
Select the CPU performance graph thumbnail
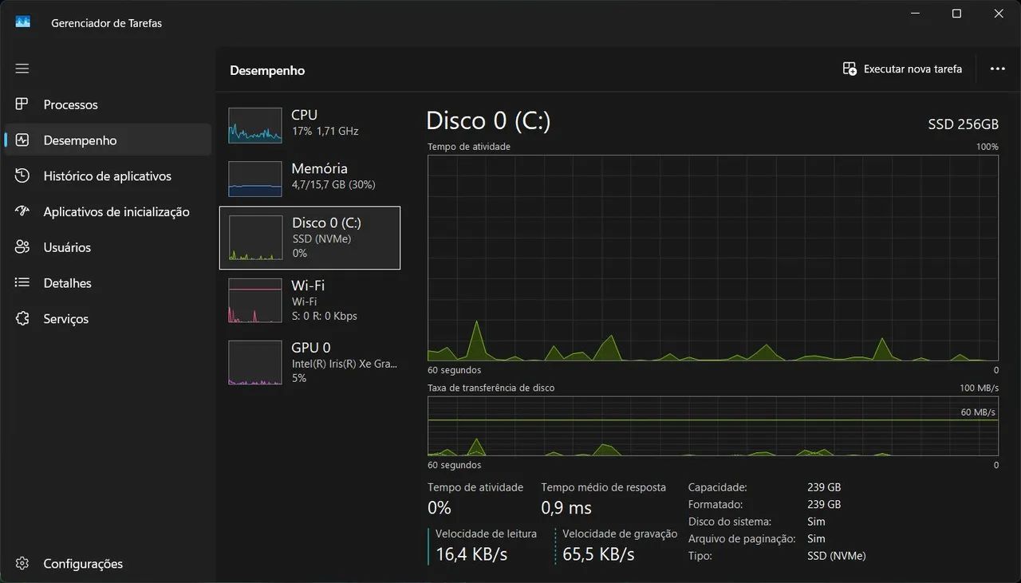coord(255,125)
